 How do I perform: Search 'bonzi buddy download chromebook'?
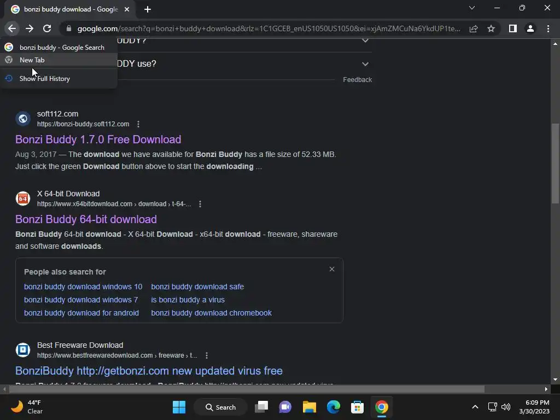click(212, 313)
